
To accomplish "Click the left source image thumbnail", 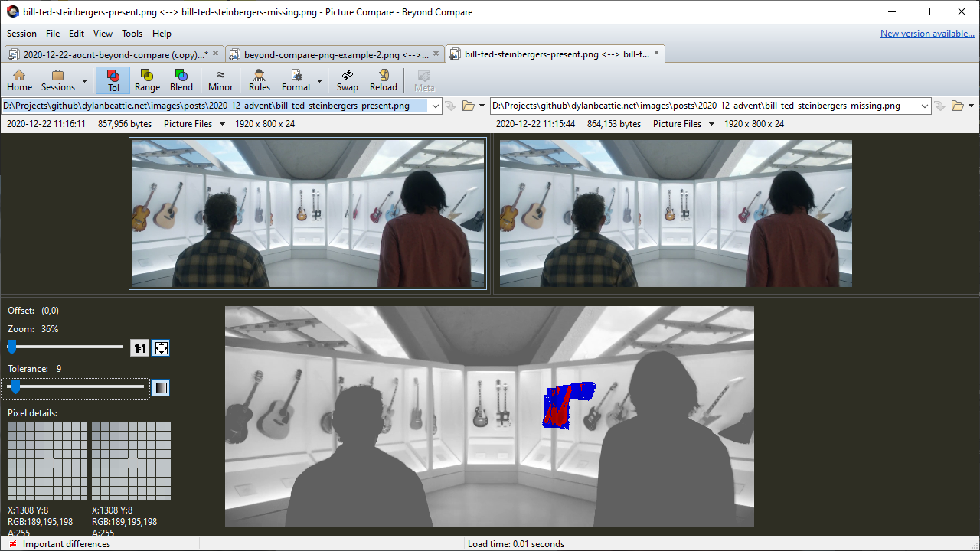I will (308, 214).
